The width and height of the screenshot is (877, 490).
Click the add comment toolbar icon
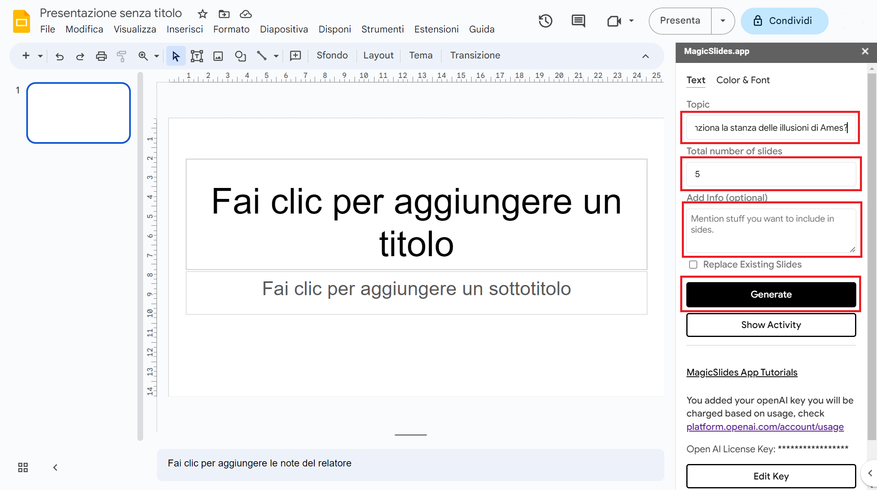296,56
